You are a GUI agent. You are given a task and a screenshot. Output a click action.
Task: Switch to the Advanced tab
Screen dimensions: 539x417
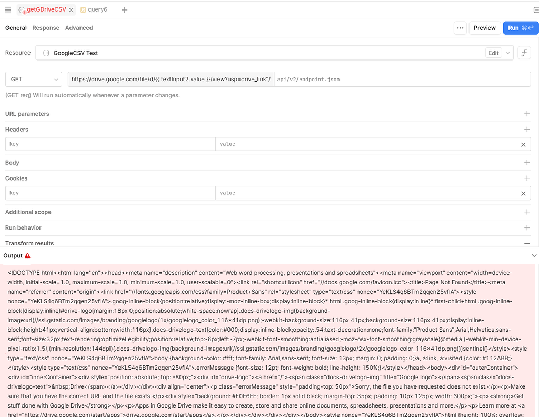tap(79, 27)
